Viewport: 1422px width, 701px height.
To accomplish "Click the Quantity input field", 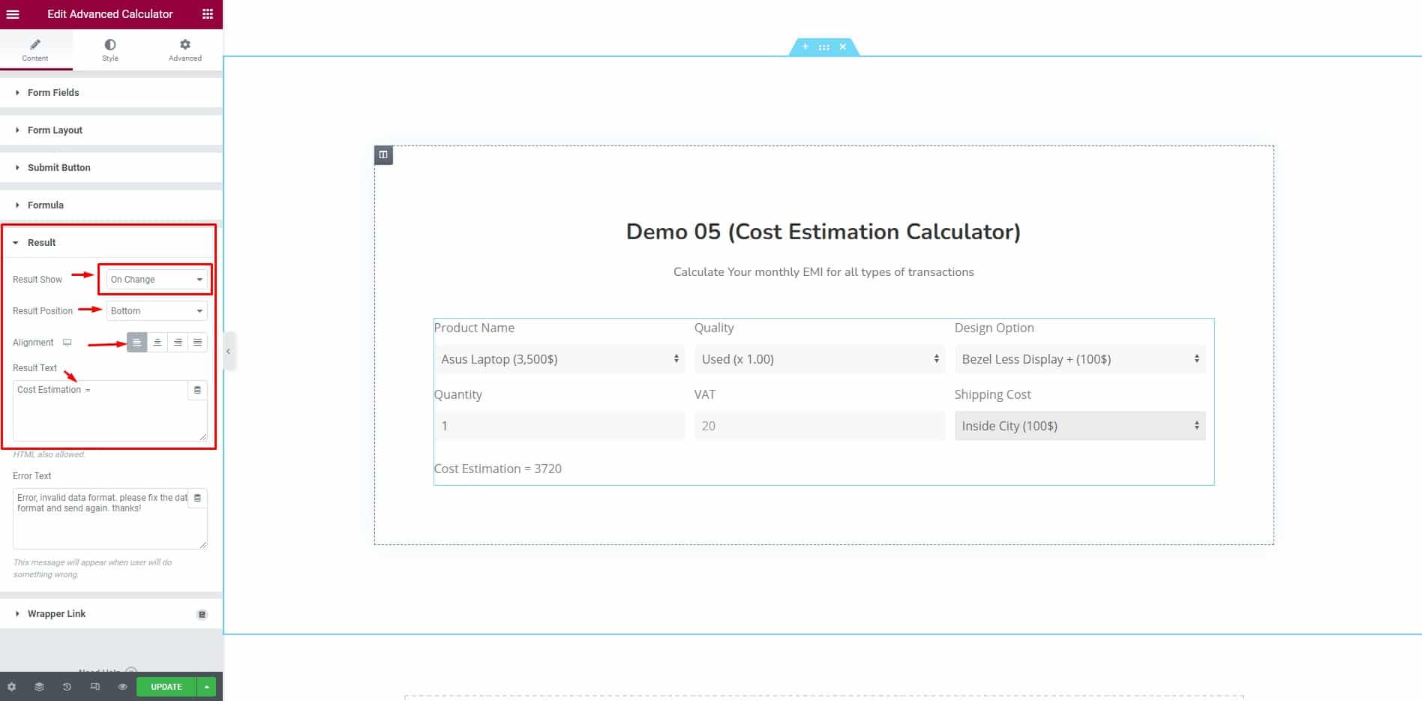I will (x=559, y=425).
